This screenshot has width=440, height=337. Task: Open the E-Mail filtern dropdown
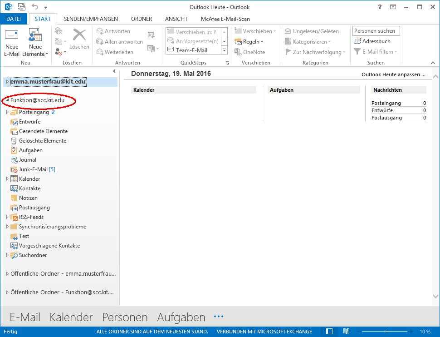(x=376, y=52)
